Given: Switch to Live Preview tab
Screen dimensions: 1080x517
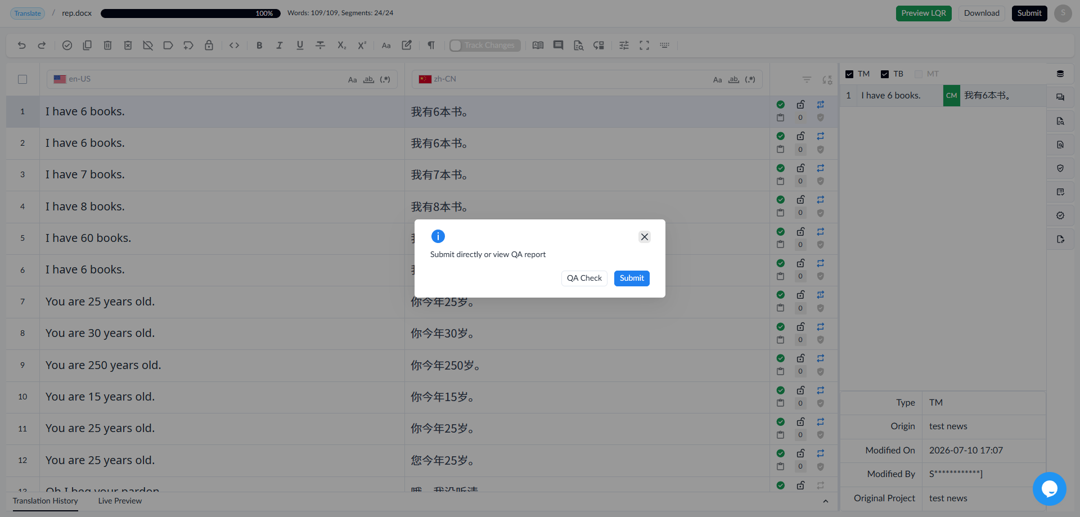Looking at the screenshot, I should [x=120, y=501].
